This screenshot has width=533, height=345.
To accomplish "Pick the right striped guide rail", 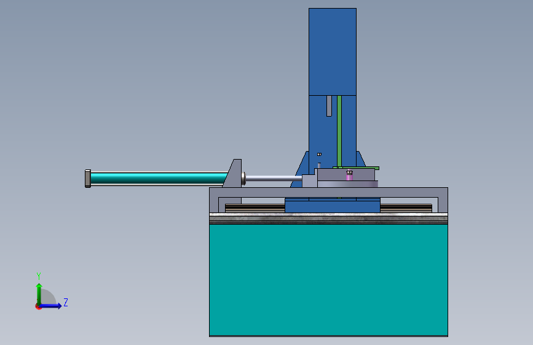I will (406, 208).
